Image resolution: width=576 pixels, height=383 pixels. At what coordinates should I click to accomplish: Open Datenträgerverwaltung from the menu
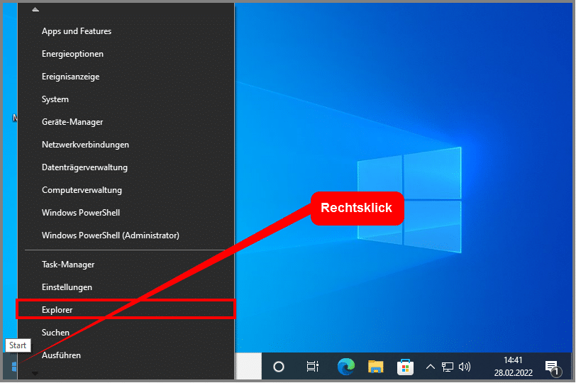coord(84,167)
